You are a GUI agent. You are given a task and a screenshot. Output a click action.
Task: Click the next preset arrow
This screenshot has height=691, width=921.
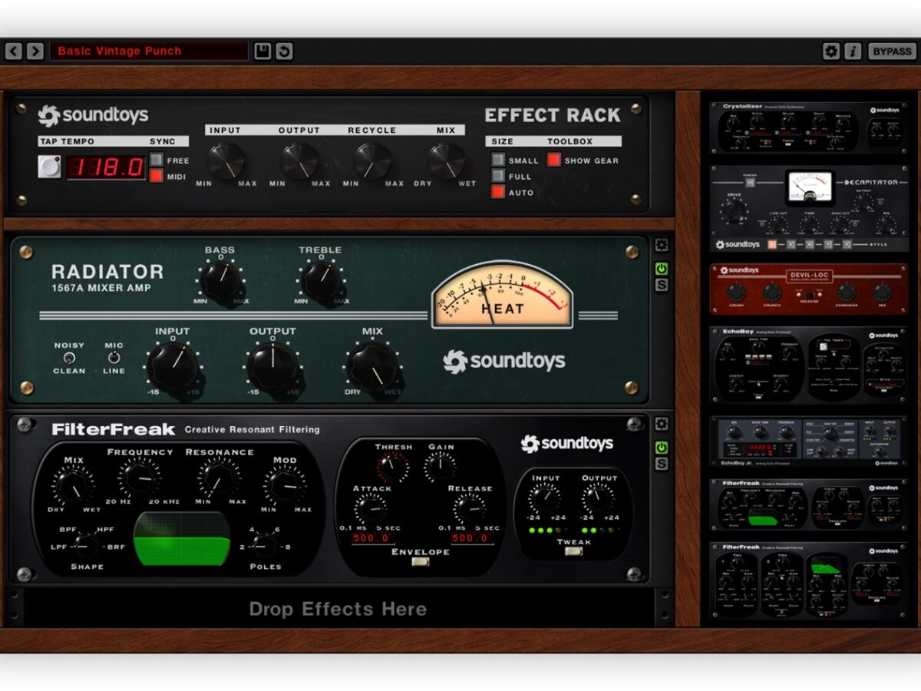pos(35,51)
